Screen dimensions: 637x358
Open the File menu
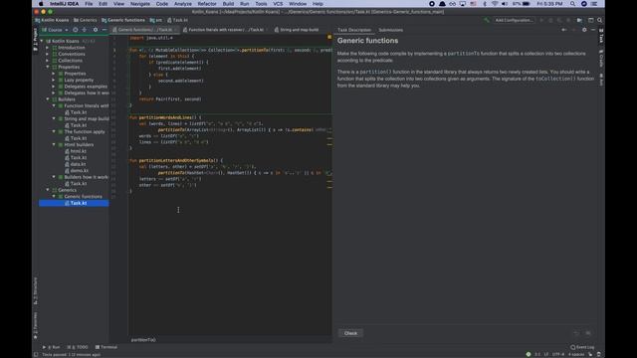[x=89, y=4]
